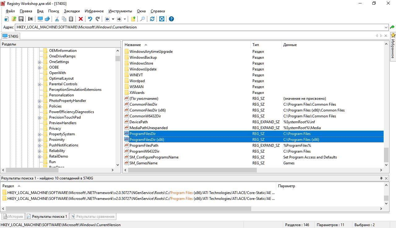Click the refresh icon in toolbar
The image size is (396, 228).
point(152,19)
